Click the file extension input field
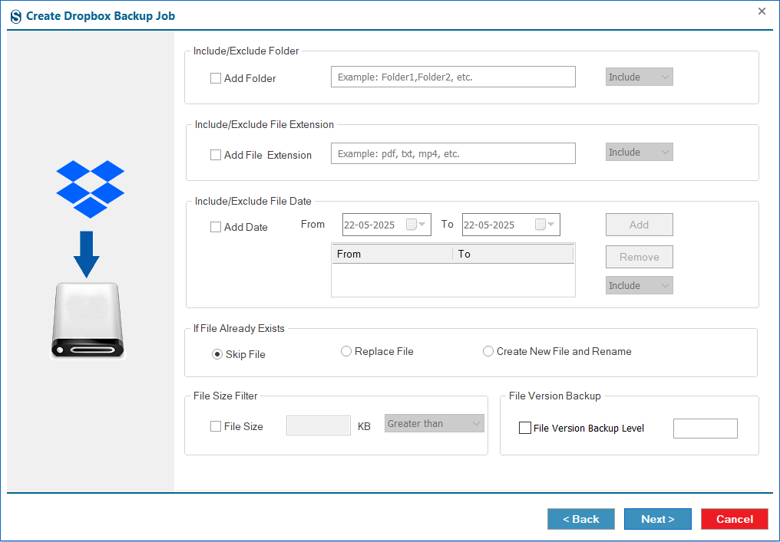The image size is (780, 542). [453, 153]
